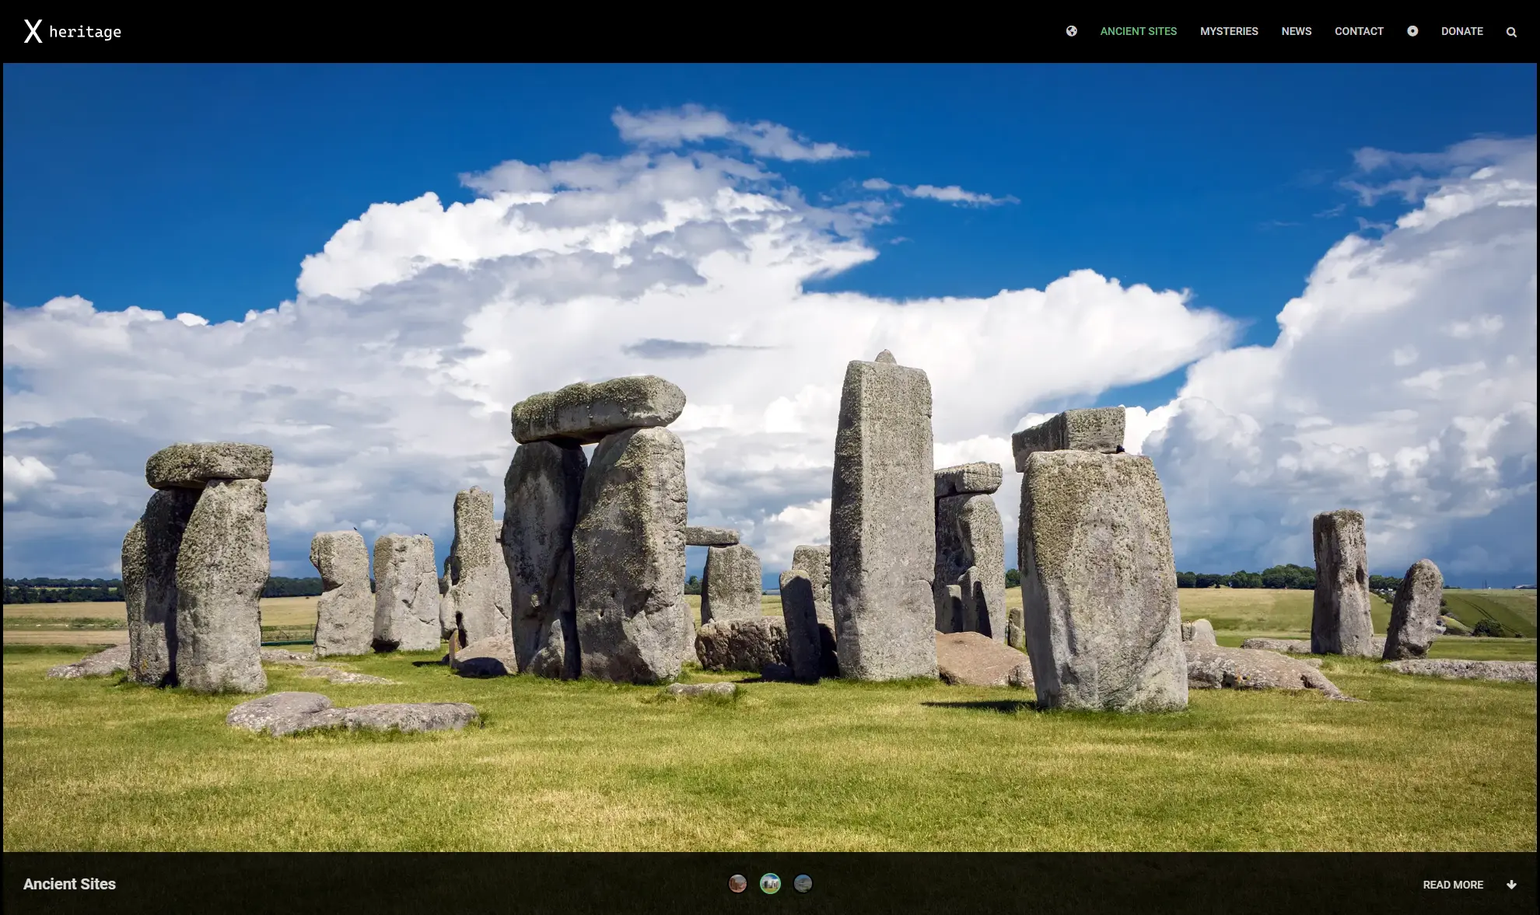Select the gray mountain slide thumbnail

pos(803,883)
